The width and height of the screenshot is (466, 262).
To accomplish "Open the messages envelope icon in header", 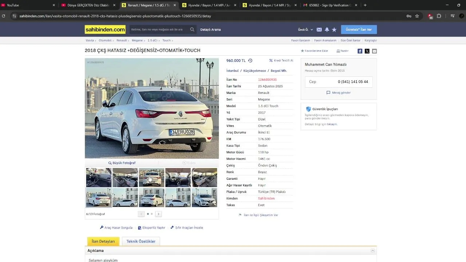I will pos(319,29).
